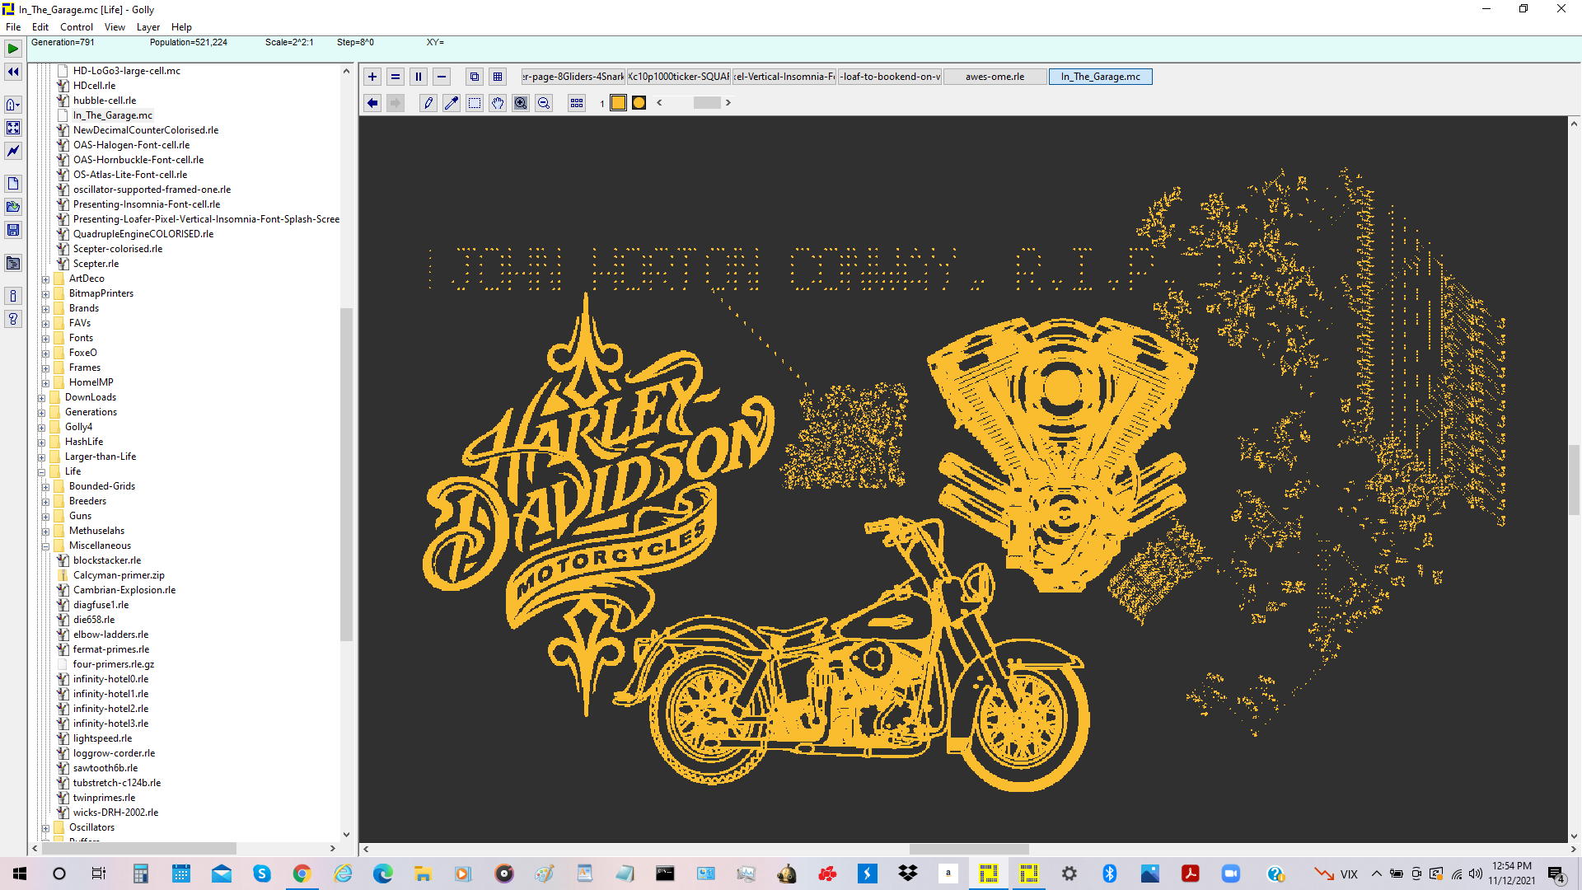Viewport: 1582px width, 890px height.
Task: Open the View menu
Action: click(115, 27)
